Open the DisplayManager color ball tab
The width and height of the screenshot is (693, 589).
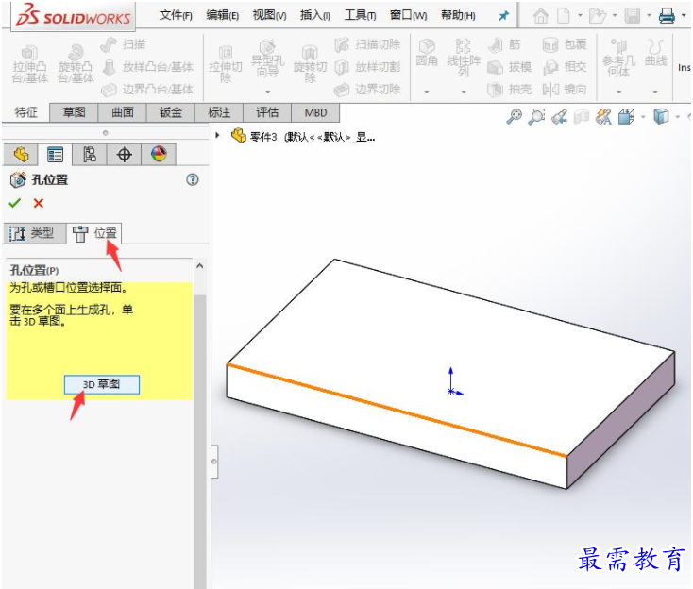tap(159, 155)
